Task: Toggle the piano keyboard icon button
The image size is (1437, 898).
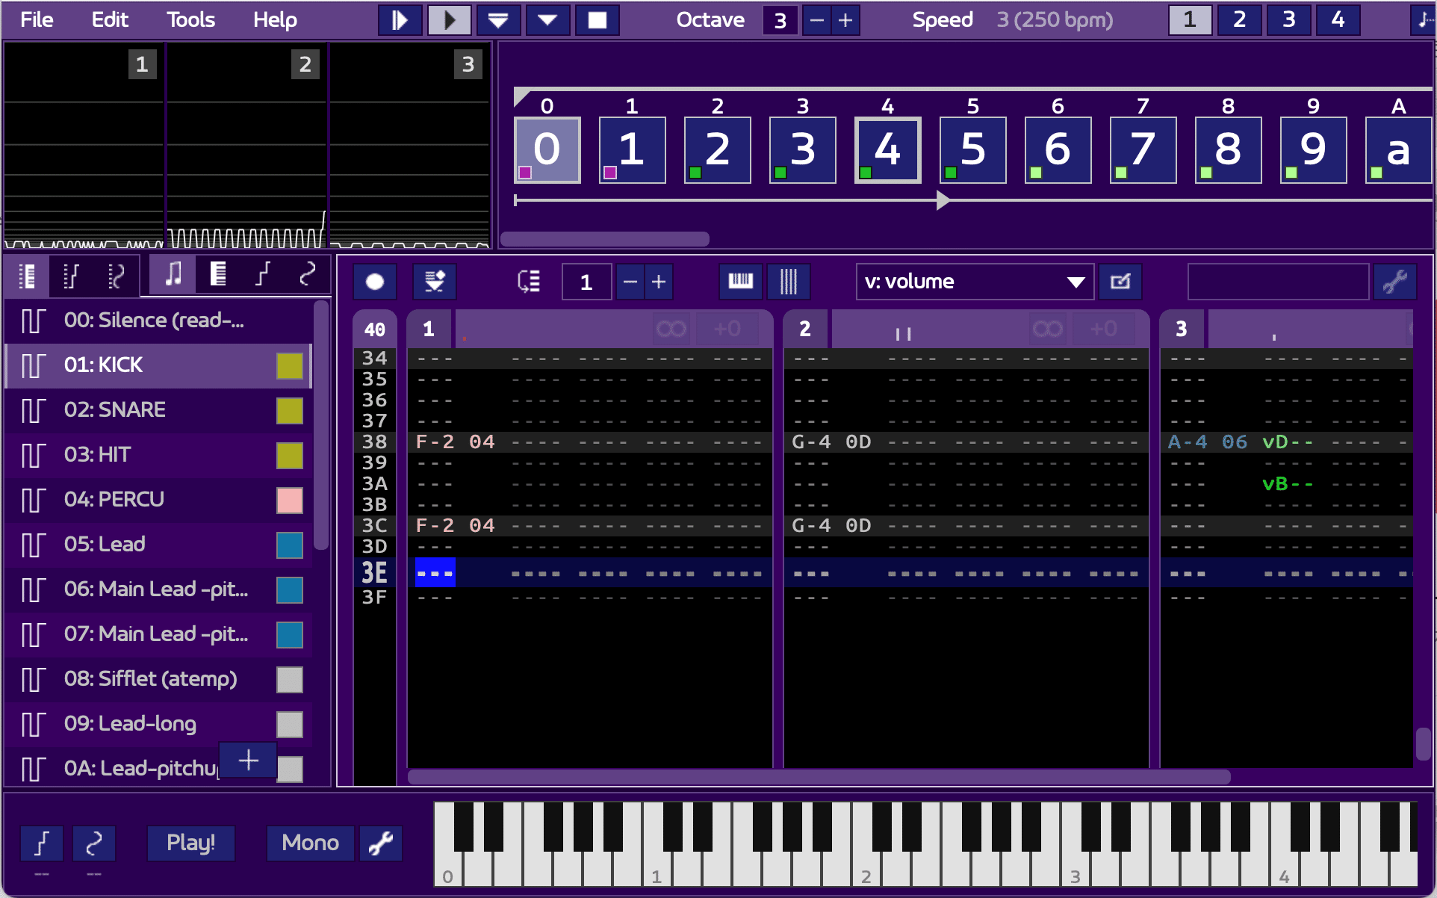Action: (740, 282)
